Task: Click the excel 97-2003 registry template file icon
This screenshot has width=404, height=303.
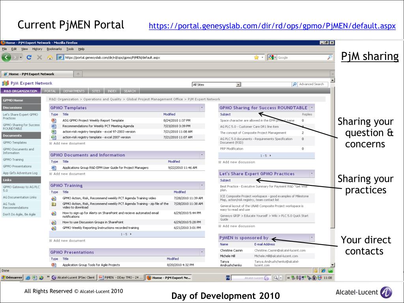Action: [x=54, y=132]
